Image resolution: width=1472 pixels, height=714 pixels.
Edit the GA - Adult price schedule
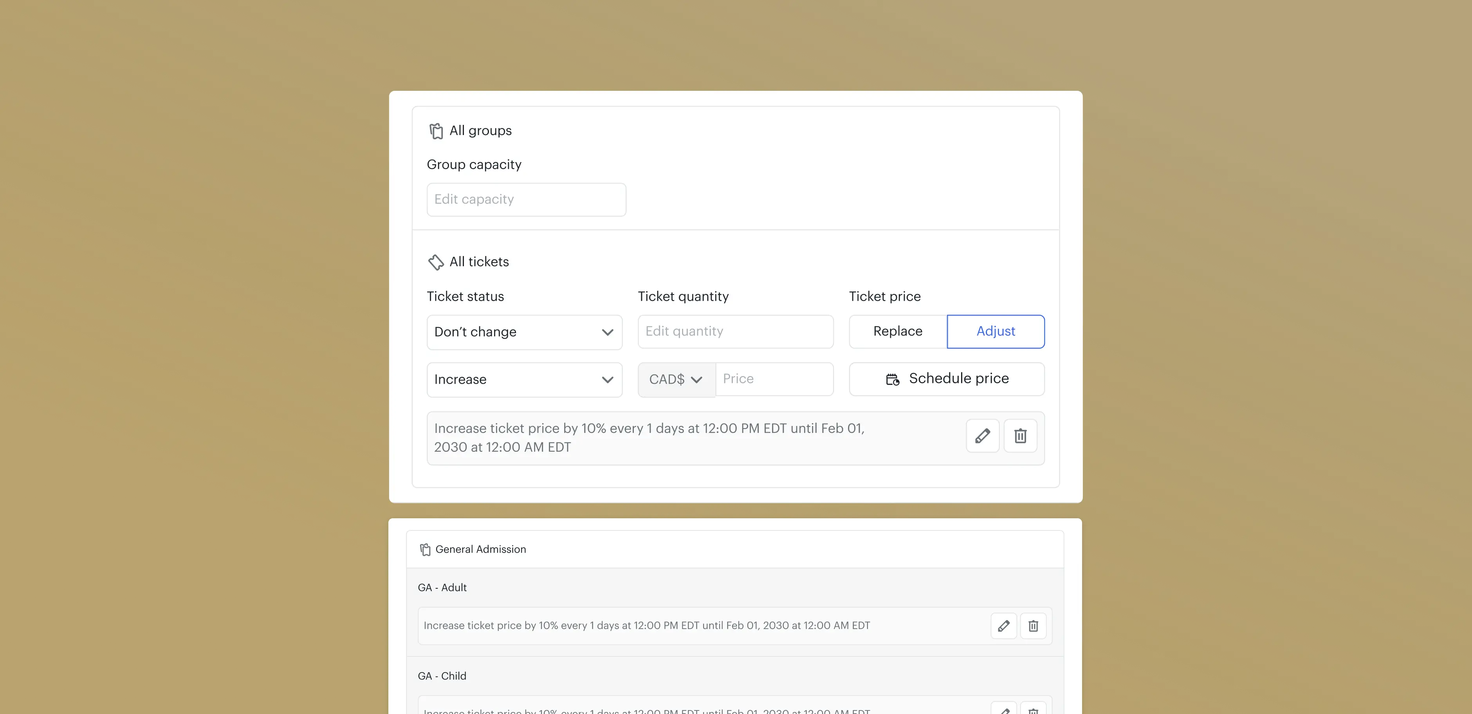pos(1003,626)
